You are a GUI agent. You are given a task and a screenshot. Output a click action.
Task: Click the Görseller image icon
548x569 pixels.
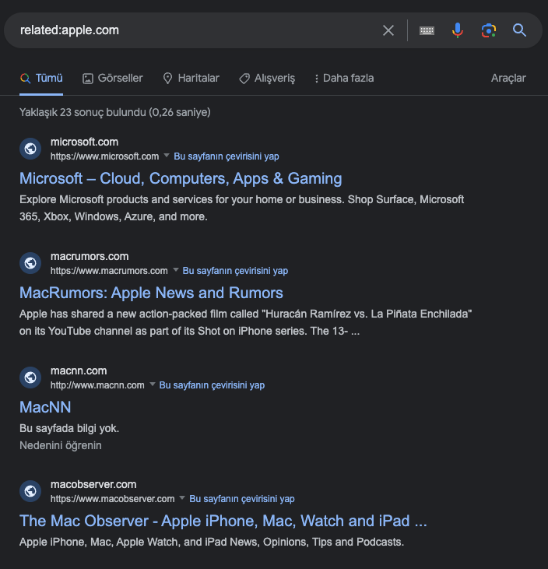pos(88,79)
